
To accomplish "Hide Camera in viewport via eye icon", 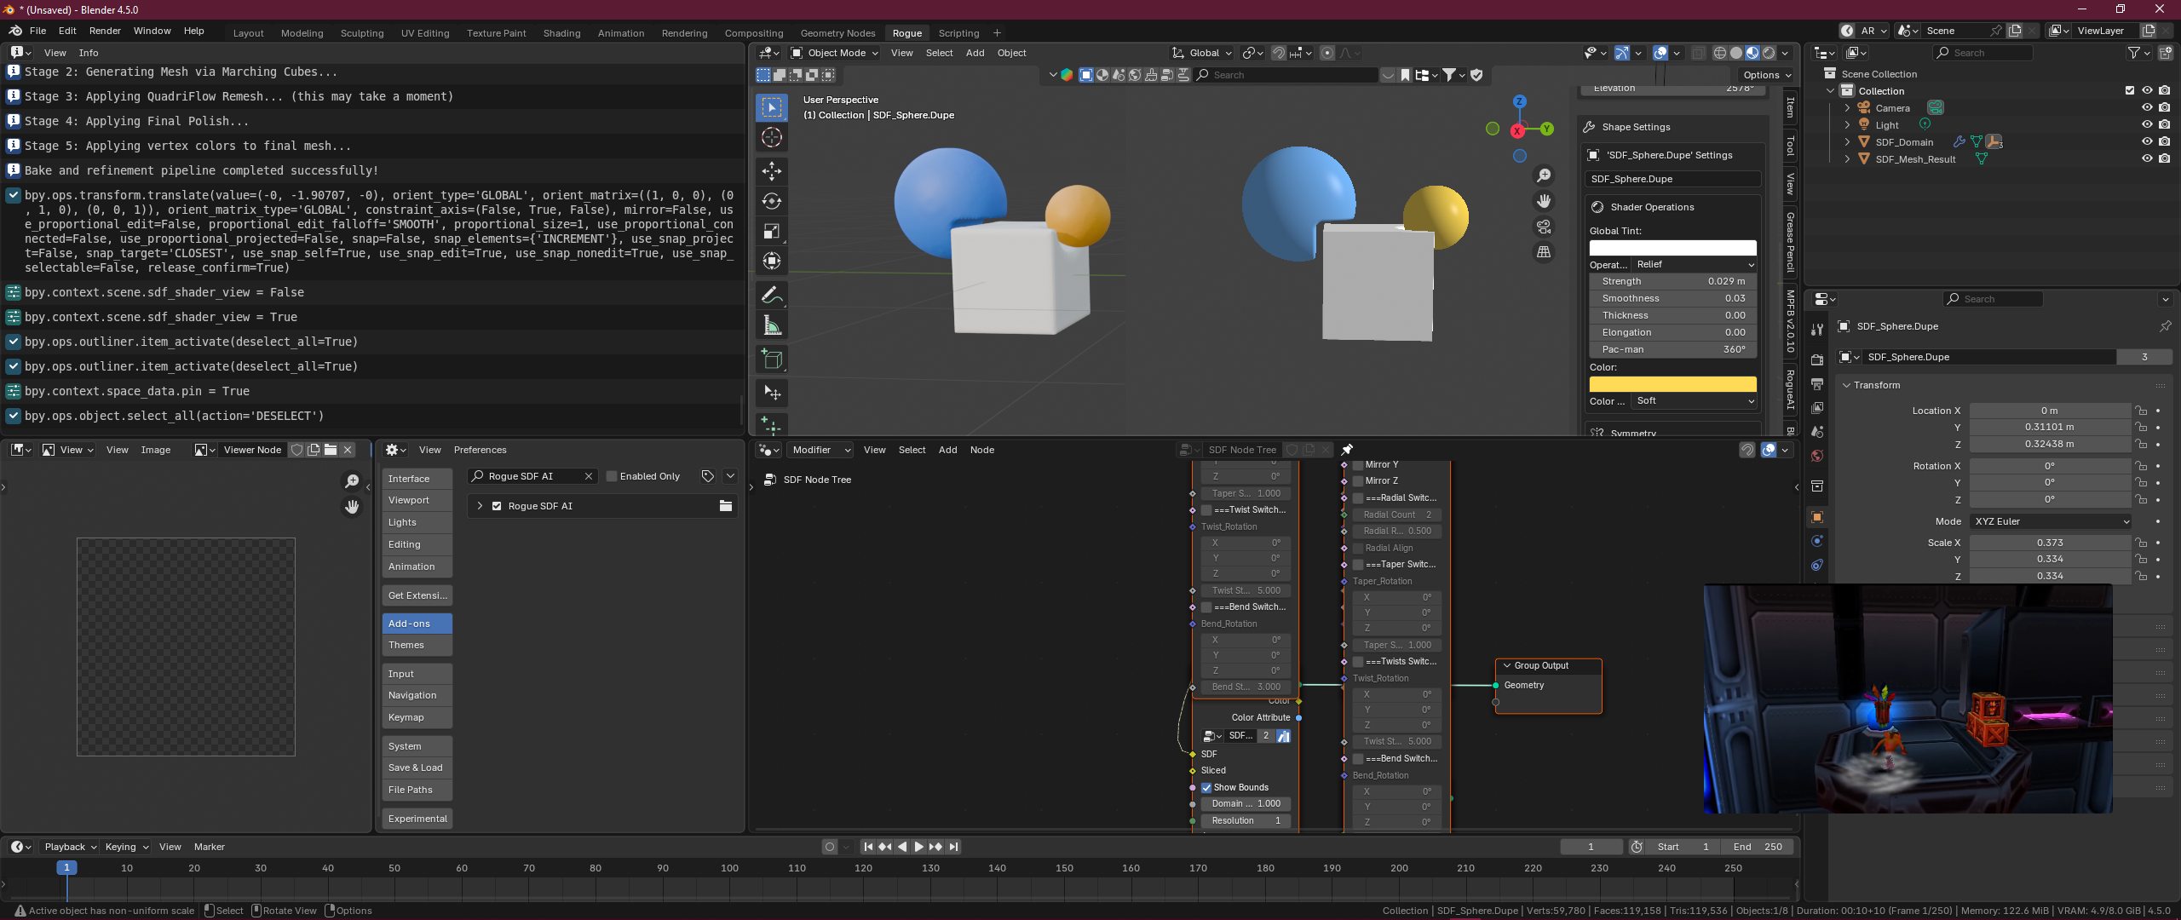I will tap(2147, 108).
